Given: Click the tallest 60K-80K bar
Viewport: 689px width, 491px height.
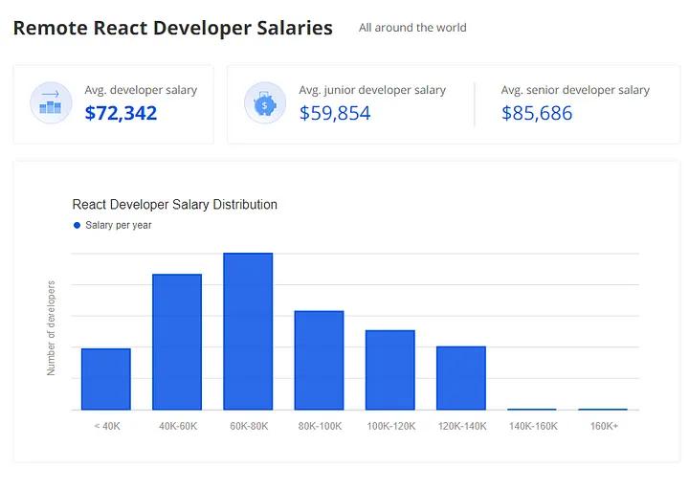Looking at the screenshot, I should (x=248, y=331).
